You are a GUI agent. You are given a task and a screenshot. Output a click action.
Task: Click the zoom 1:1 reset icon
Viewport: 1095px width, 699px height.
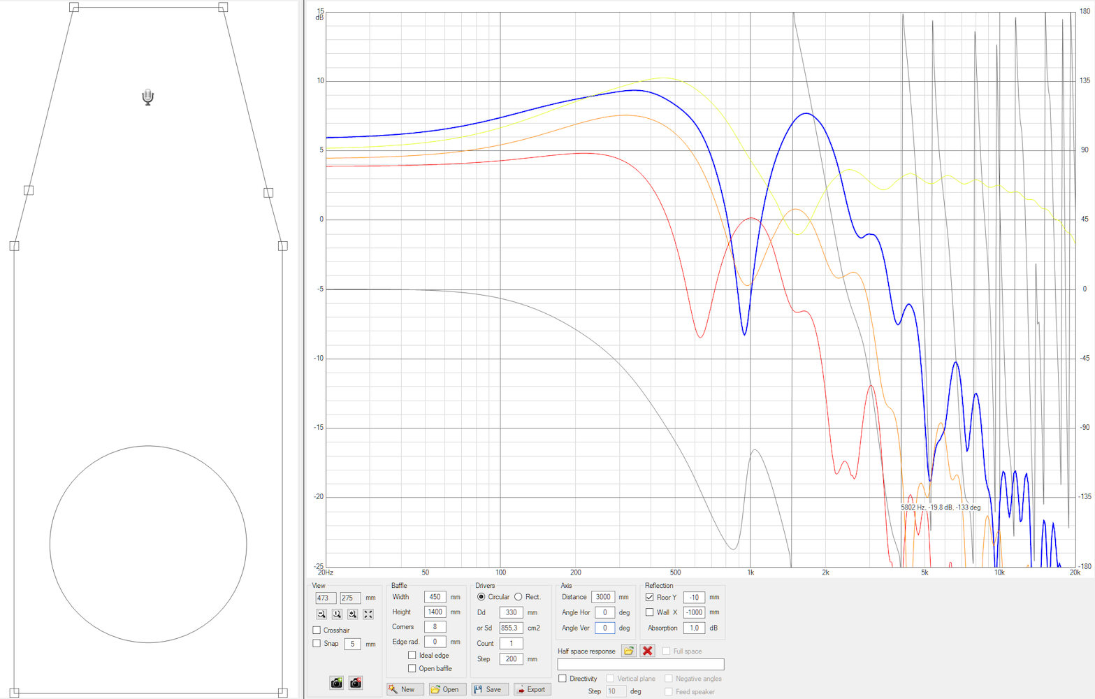[x=337, y=614]
